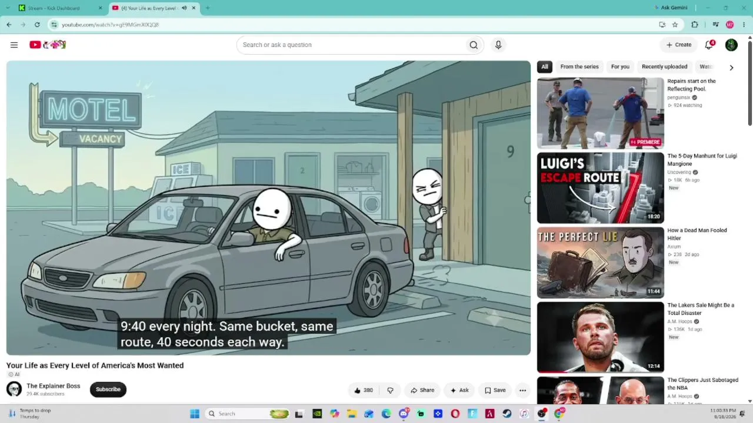
Task: Open a new browser tab
Action: pyautogui.click(x=208, y=8)
